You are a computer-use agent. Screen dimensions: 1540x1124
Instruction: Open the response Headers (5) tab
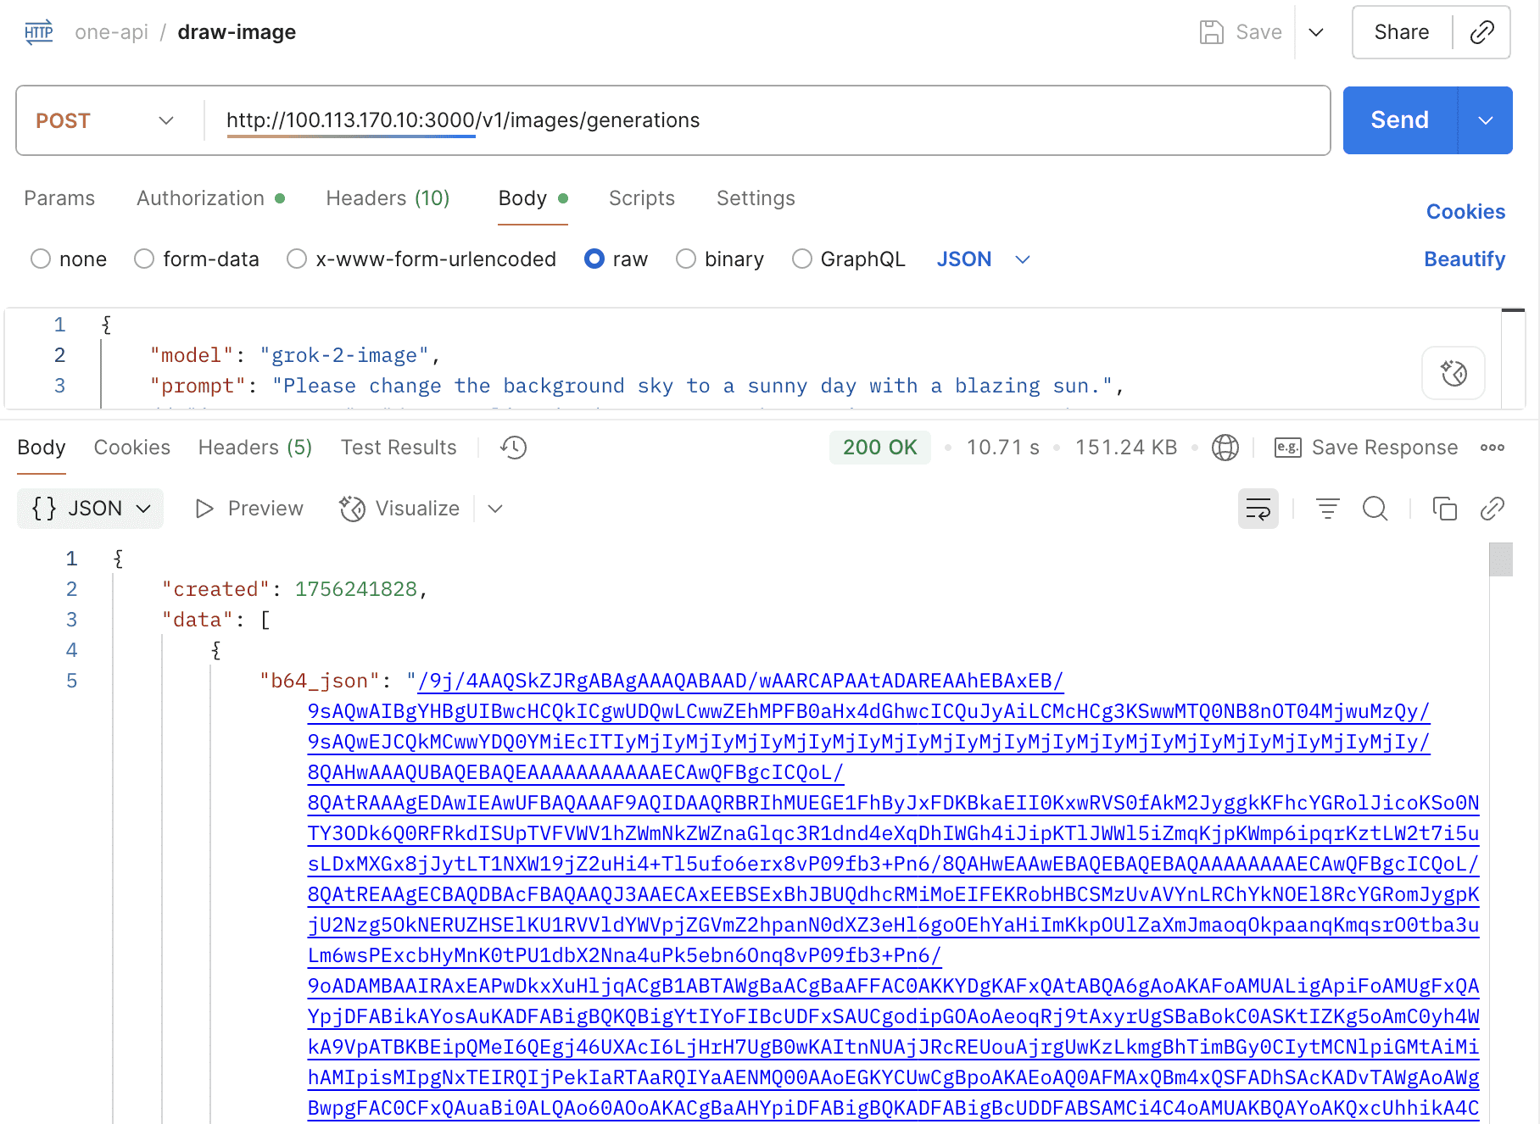click(254, 448)
